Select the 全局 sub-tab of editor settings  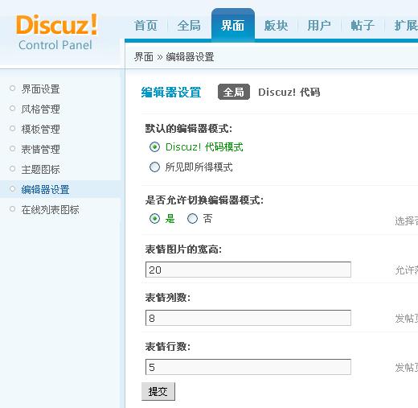[x=234, y=92]
